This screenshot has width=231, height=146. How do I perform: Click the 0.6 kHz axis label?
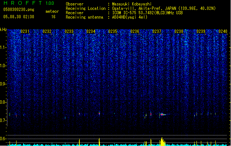[3, 139]
